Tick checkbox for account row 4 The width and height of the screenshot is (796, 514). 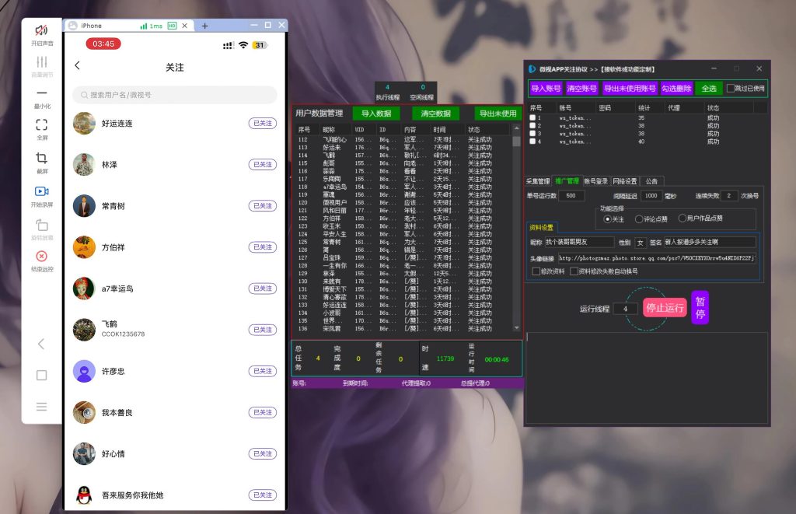coord(532,142)
